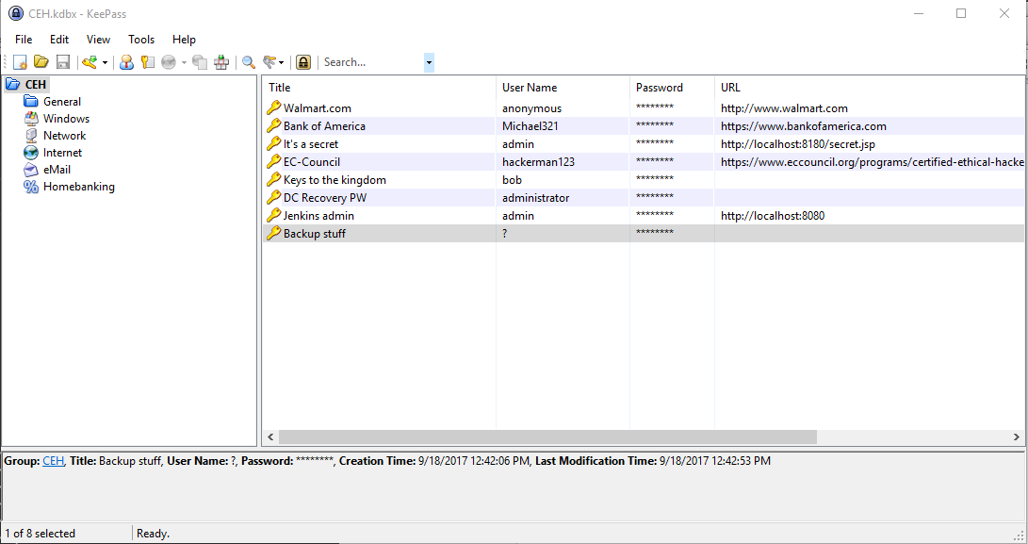
Task: Click the key icon of Keys to the kingdom
Action: (273, 180)
